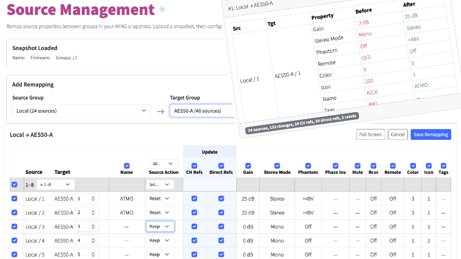Image resolution: width=461 pixels, height=259 pixels.
Task: Toggle the Local / 1 row checkbox
Action: 14,199
